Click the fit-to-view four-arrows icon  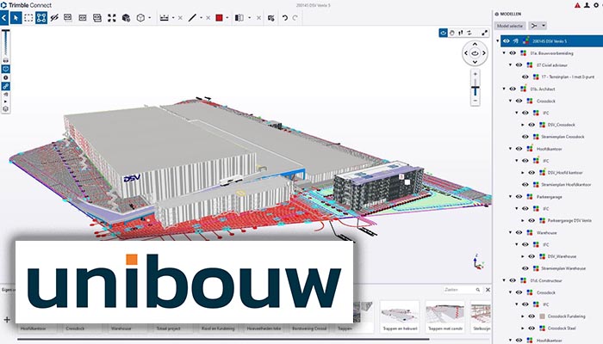(x=111, y=18)
